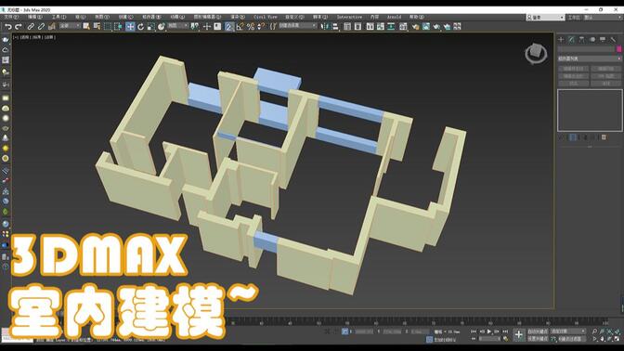Image resolution: width=624 pixels, height=351 pixels.
Task: Click the ViewCube in the viewport
Action: (536, 53)
